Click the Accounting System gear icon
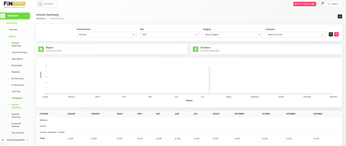Image resolution: width=346 pixels, height=146 pixels. (x=3, y=140)
